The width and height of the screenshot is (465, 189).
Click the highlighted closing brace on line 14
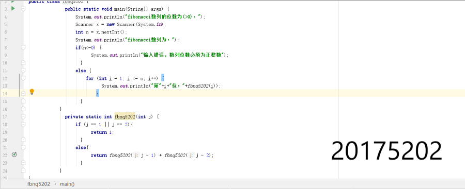[x=97, y=93]
